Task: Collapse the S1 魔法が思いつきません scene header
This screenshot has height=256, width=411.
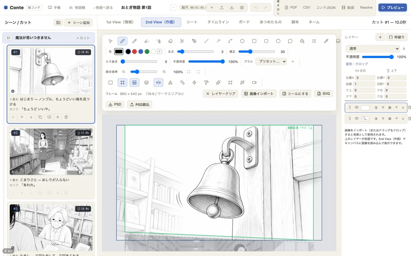Action: [48, 38]
